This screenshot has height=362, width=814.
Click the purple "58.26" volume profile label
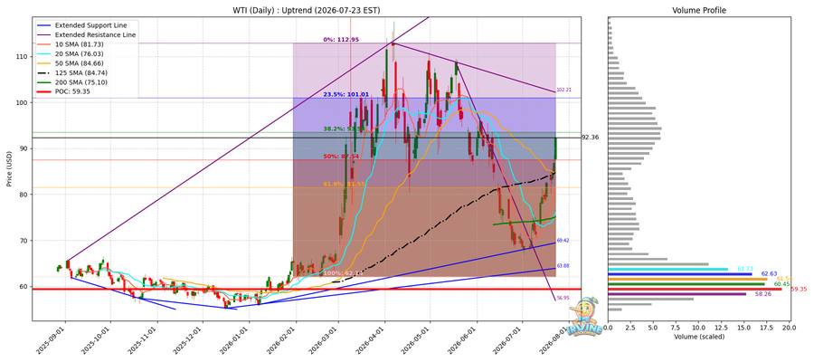click(x=763, y=294)
